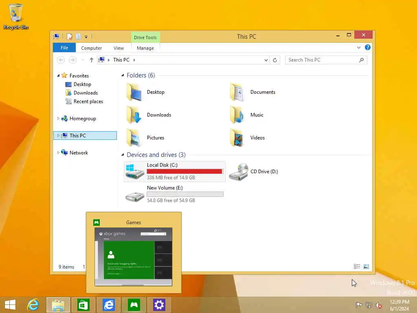This screenshot has width=417, height=313.
Task: Select the Drive Tools contextual tab header
Action: point(145,37)
